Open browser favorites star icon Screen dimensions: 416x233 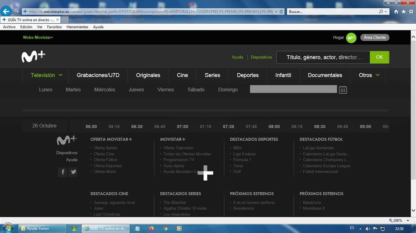(404, 12)
